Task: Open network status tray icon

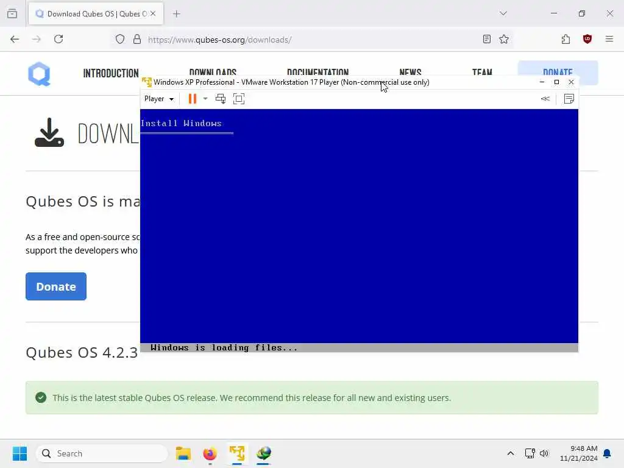Action: pyautogui.click(x=530, y=453)
